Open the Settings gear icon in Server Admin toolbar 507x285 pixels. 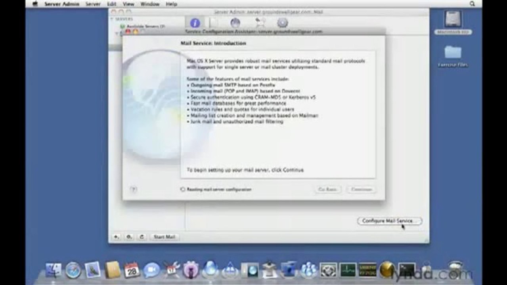(283, 23)
